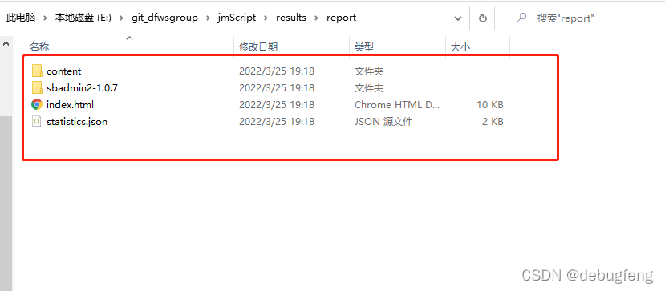Select the sbadmin2-1.0.7 folder name

[x=82, y=87]
